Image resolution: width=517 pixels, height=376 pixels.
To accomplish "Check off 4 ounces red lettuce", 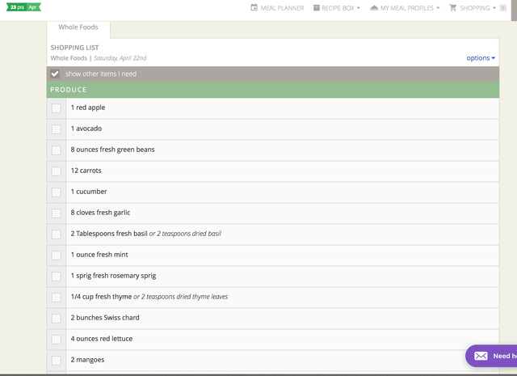I will click(x=57, y=340).
